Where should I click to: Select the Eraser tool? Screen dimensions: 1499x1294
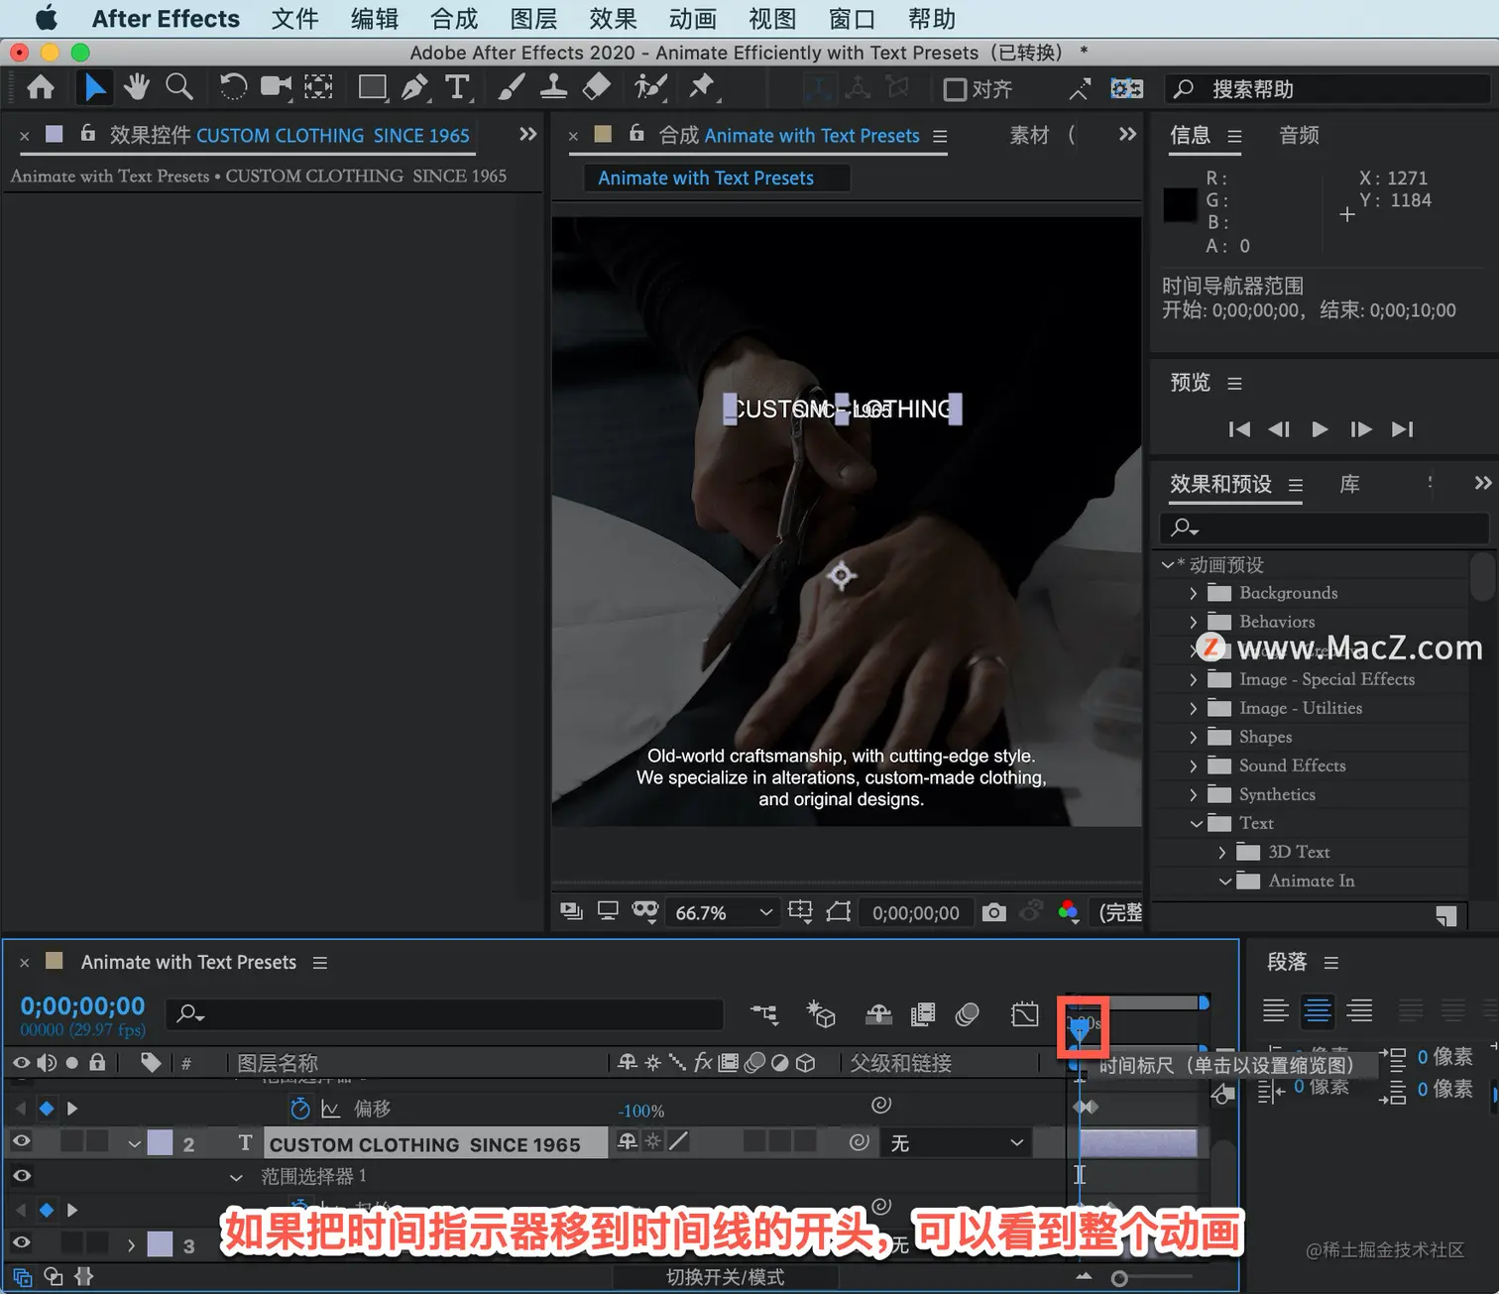596,88
